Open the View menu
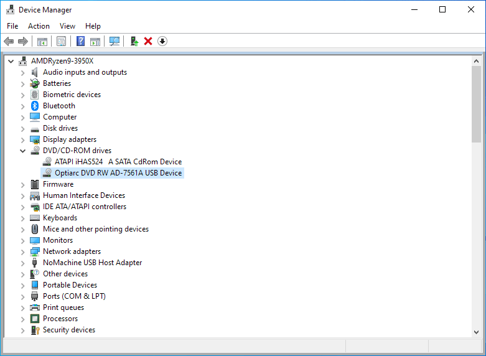 67,26
